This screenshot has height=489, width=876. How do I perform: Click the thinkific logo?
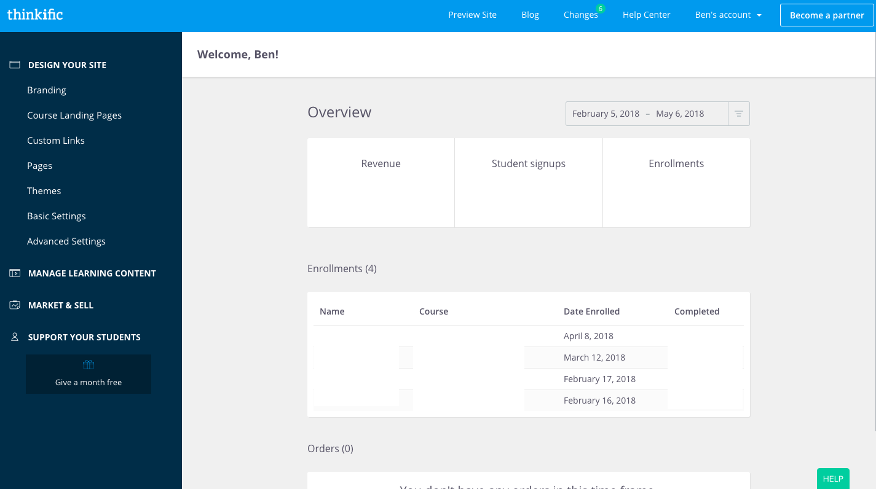pos(35,14)
